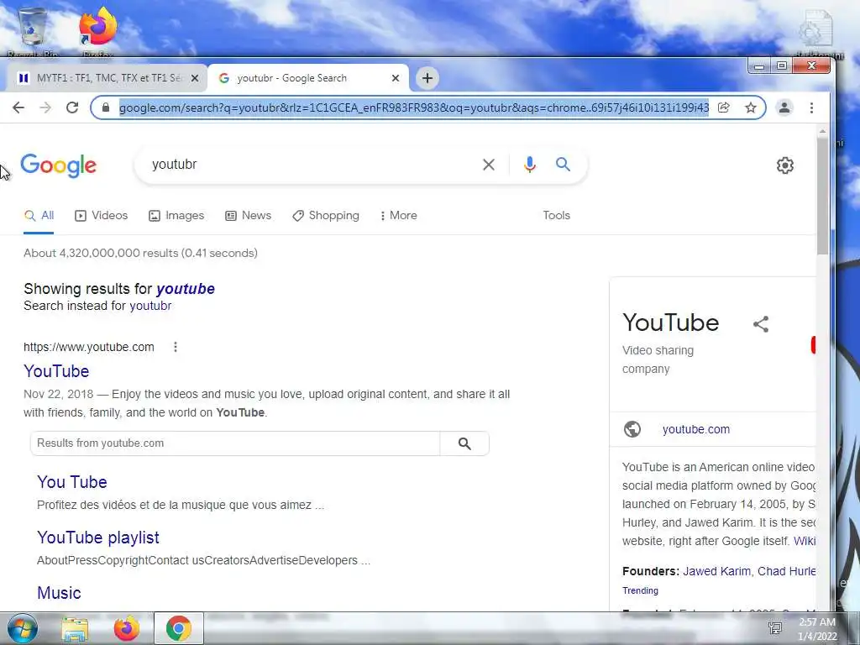Select the Recycle Bin desktop icon
The height and width of the screenshot is (645, 860).
[x=33, y=30]
